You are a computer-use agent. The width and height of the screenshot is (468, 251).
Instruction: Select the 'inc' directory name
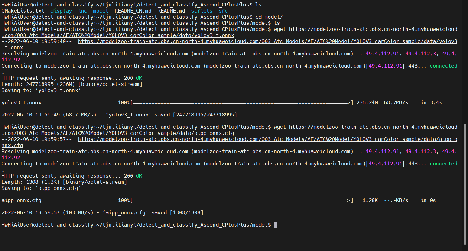(x=83, y=11)
